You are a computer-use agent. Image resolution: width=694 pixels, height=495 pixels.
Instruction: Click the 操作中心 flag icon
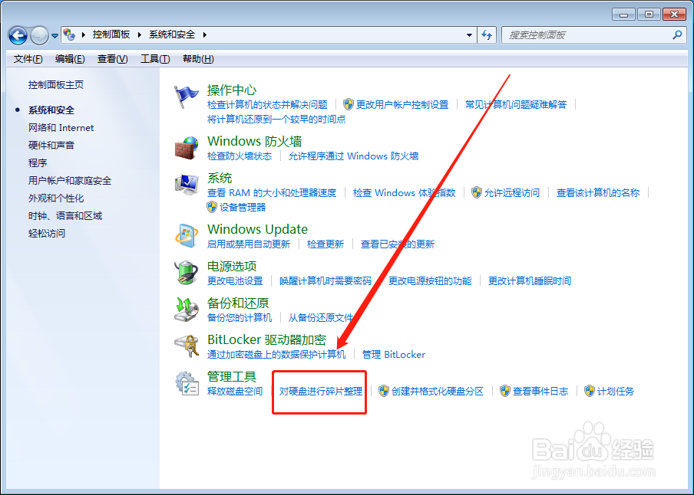pos(186,97)
